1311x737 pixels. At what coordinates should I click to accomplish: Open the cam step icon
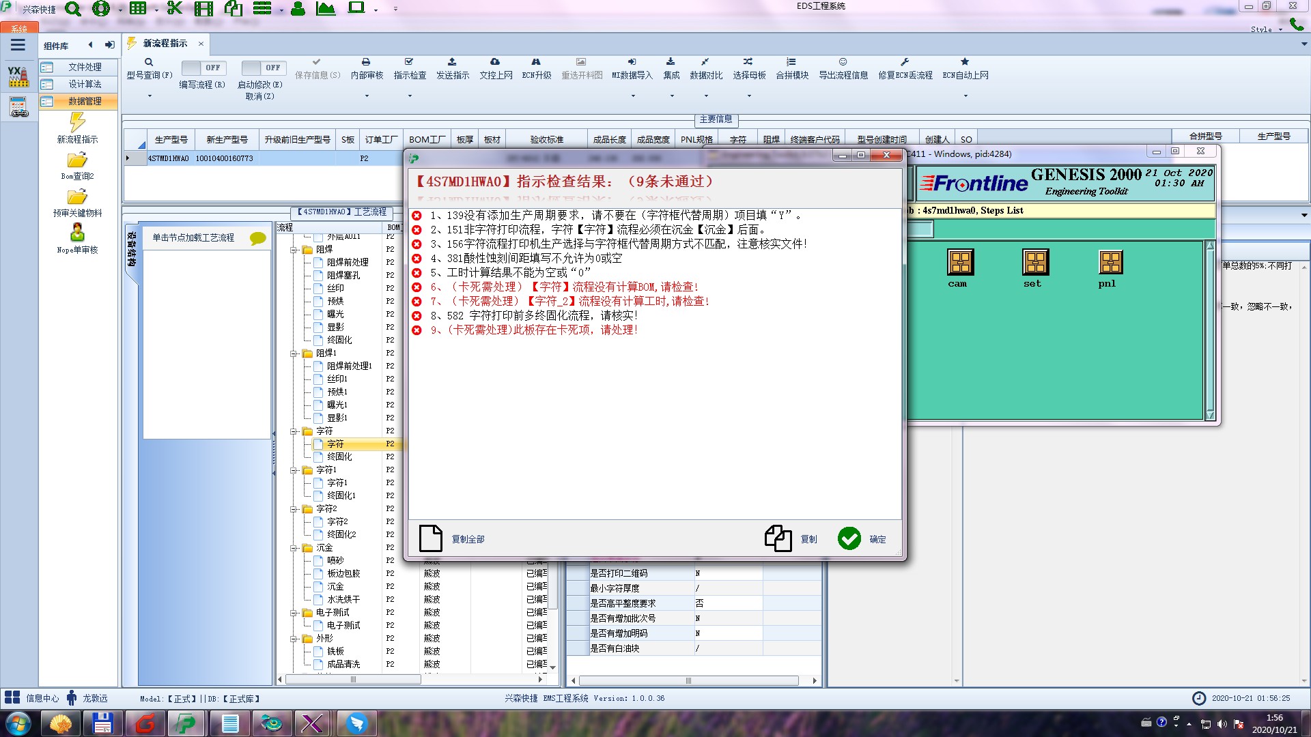960,262
